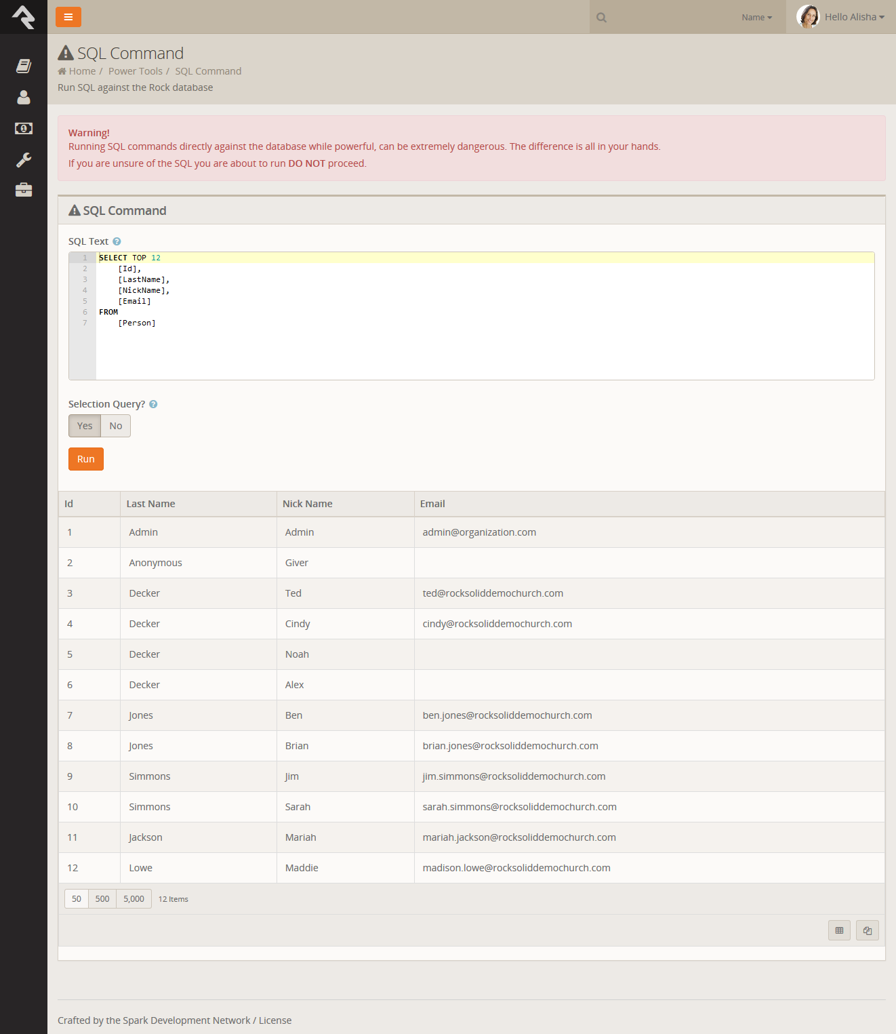
Task: Click the Selection Query help icon
Action: pos(153,404)
